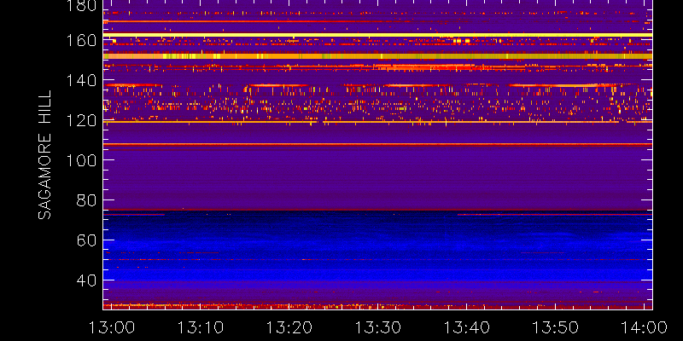This screenshot has width=683, height=341.
Task: Click the 13:00 time axis label
Action: [x=112, y=327]
